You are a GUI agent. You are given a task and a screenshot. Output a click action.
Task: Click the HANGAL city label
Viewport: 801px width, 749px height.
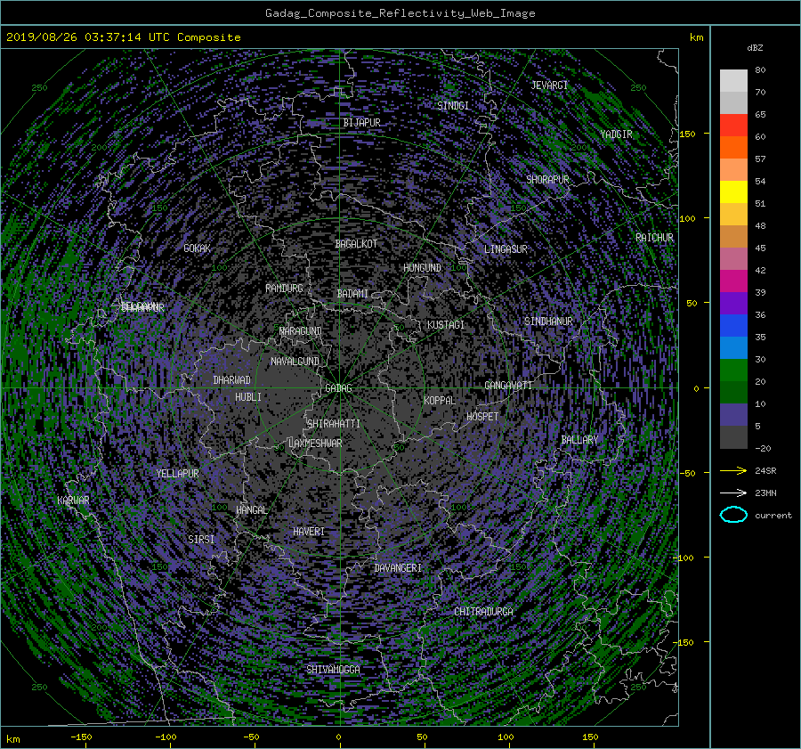252,510
